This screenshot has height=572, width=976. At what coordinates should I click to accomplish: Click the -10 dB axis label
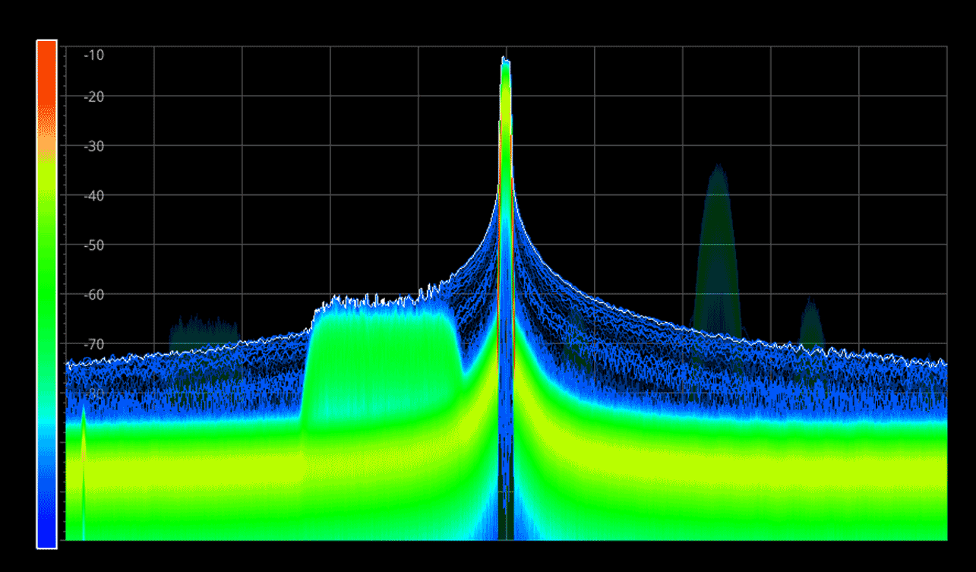tap(93, 55)
